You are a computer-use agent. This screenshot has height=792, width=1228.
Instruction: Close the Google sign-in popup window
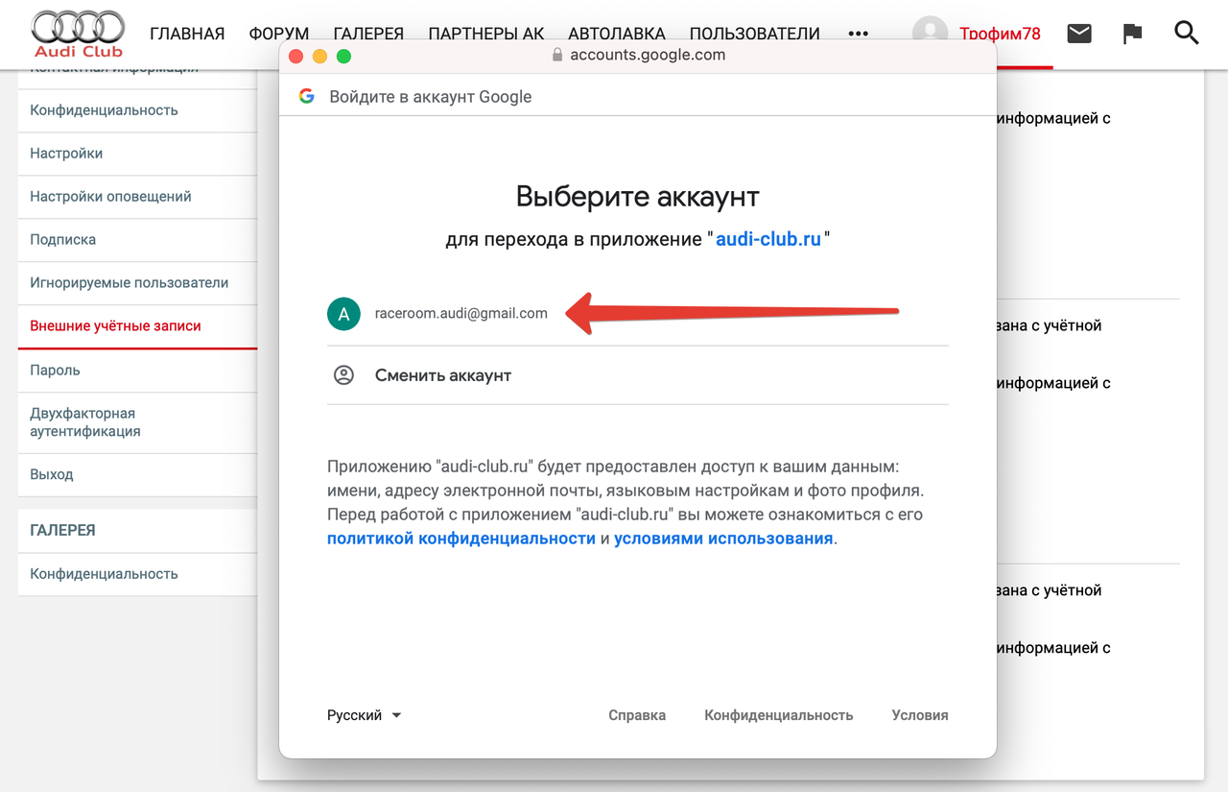coord(295,56)
